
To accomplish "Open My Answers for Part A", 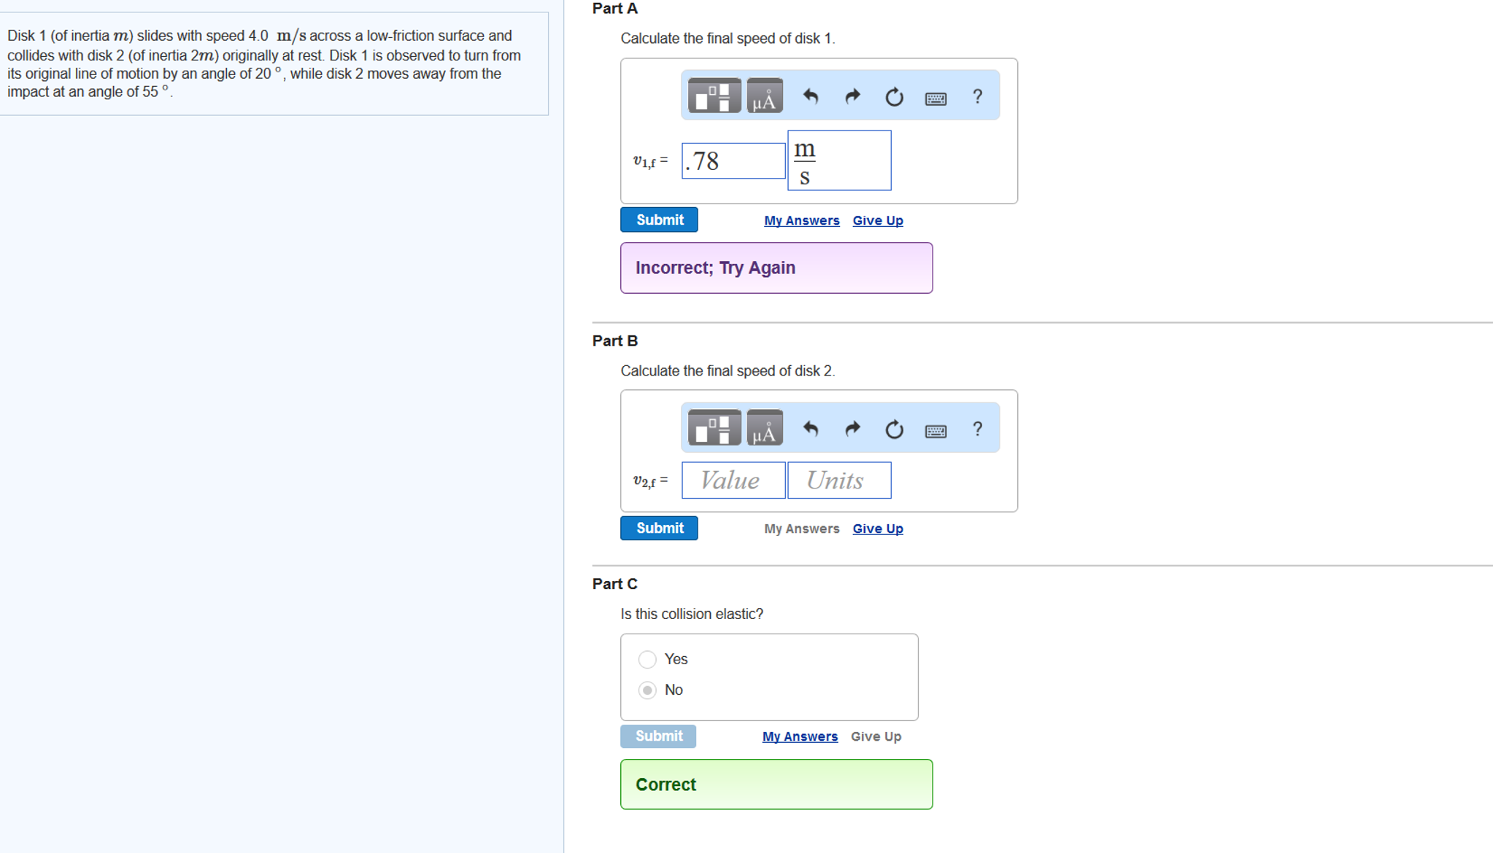I will (801, 220).
